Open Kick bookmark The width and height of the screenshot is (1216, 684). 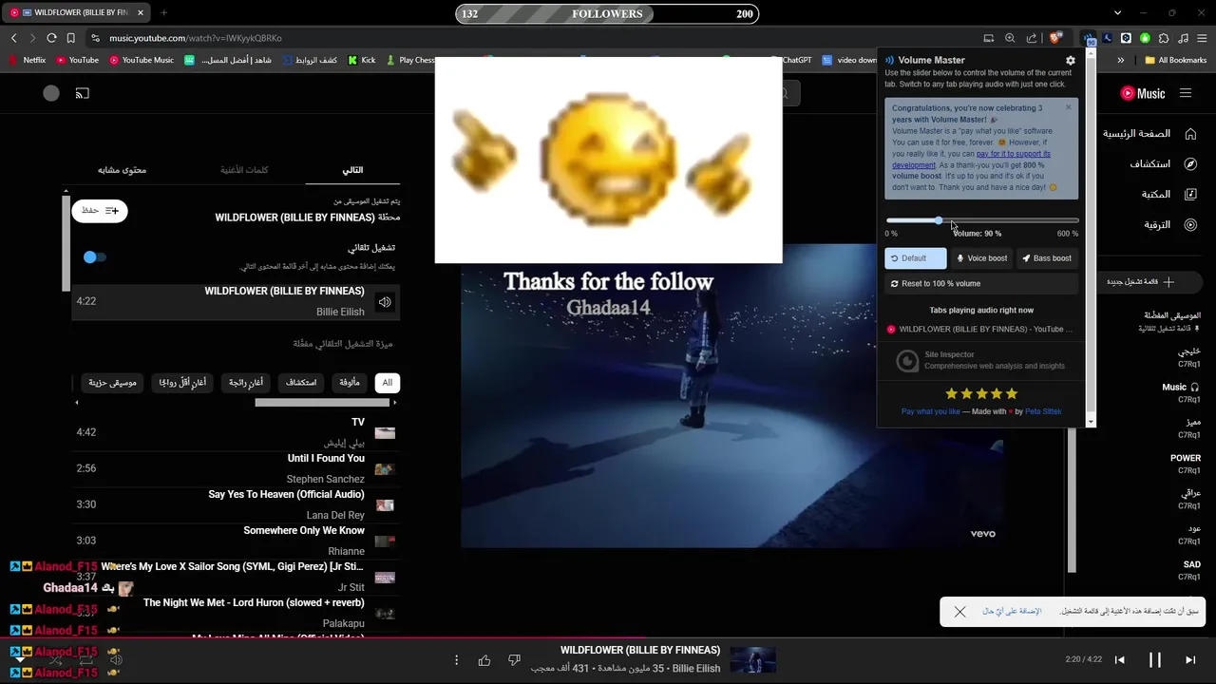click(x=361, y=60)
